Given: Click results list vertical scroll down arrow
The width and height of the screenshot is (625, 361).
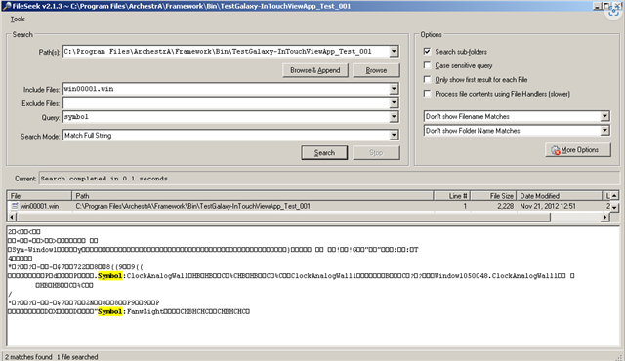Looking at the screenshot, I should click(x=614, y=207).
